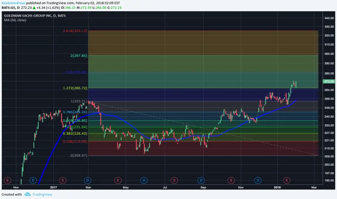Viewport: 337px width, 199px height.
Task: Open the TradingView link next to Created with
Action: point(42,195)
